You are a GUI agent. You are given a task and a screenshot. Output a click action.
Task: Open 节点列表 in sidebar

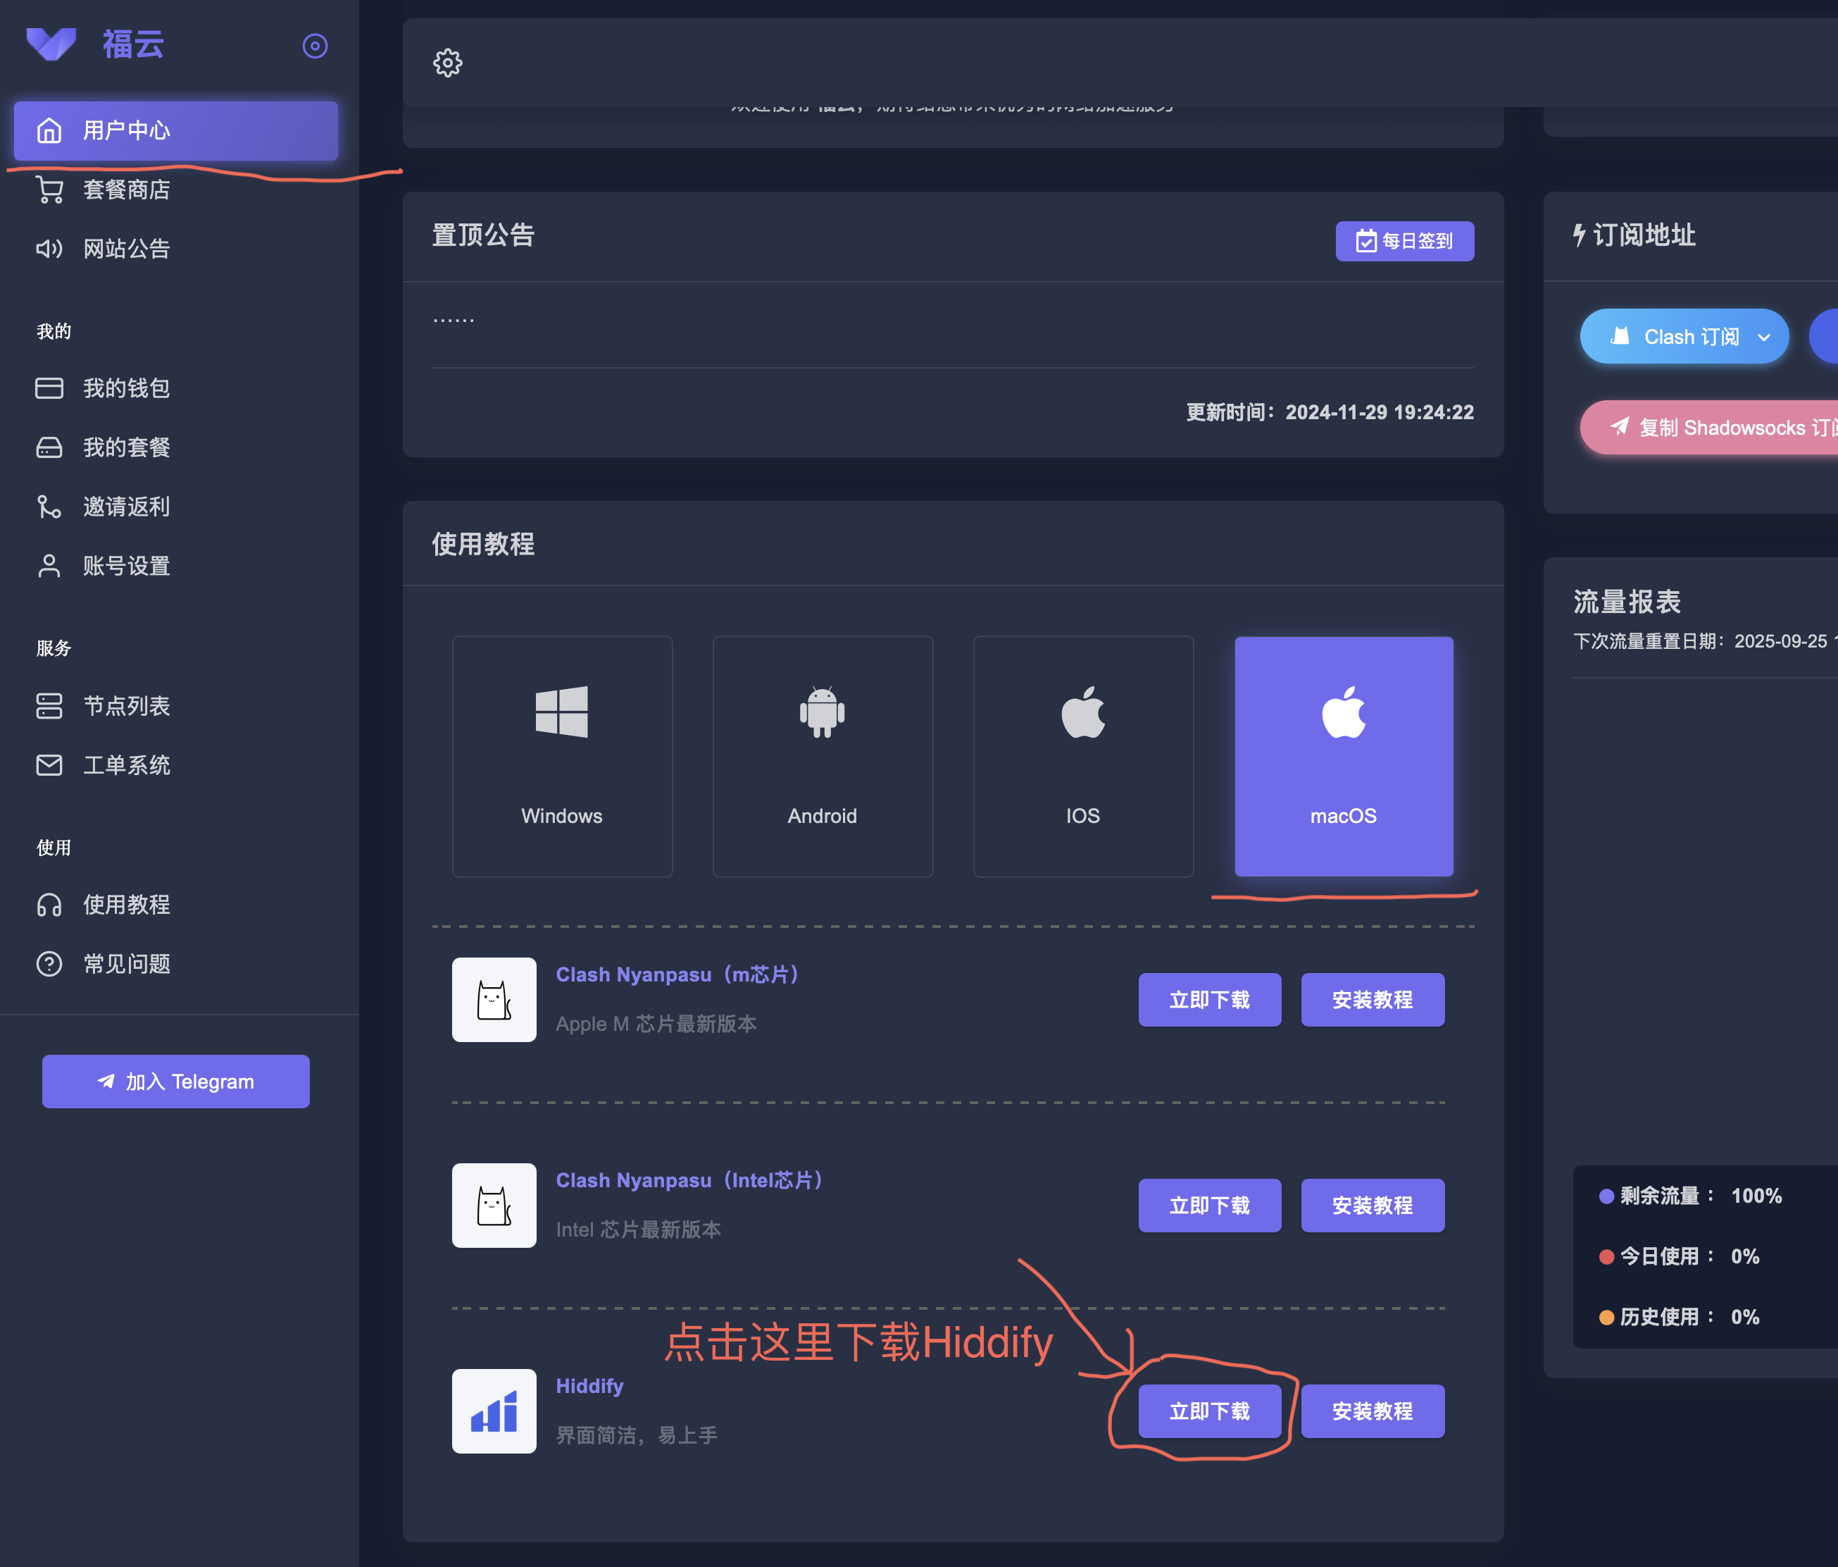(126, 706)
